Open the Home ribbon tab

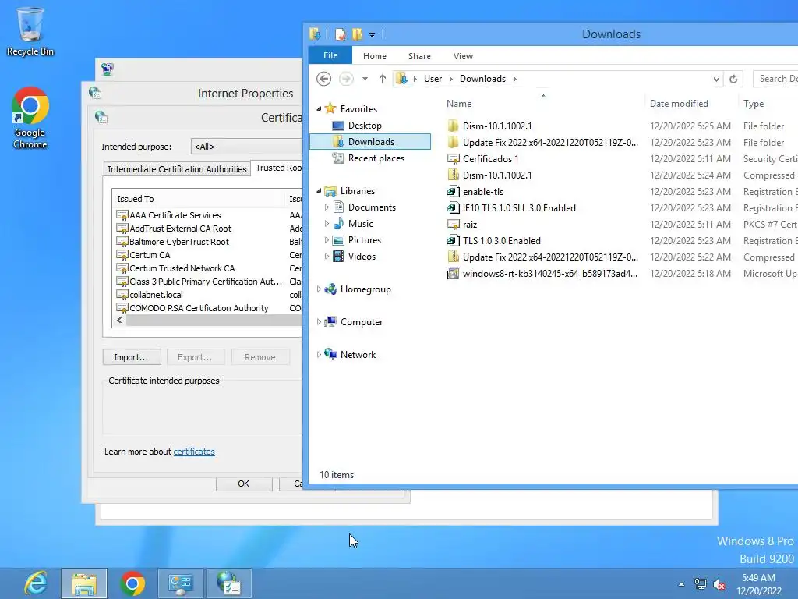click(x=375, y=56)
